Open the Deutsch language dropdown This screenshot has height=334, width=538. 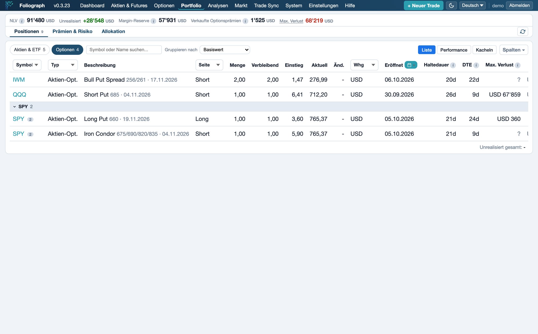[472, 5]
